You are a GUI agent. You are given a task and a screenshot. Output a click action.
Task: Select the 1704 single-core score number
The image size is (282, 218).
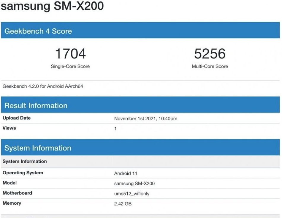point(70,54)
